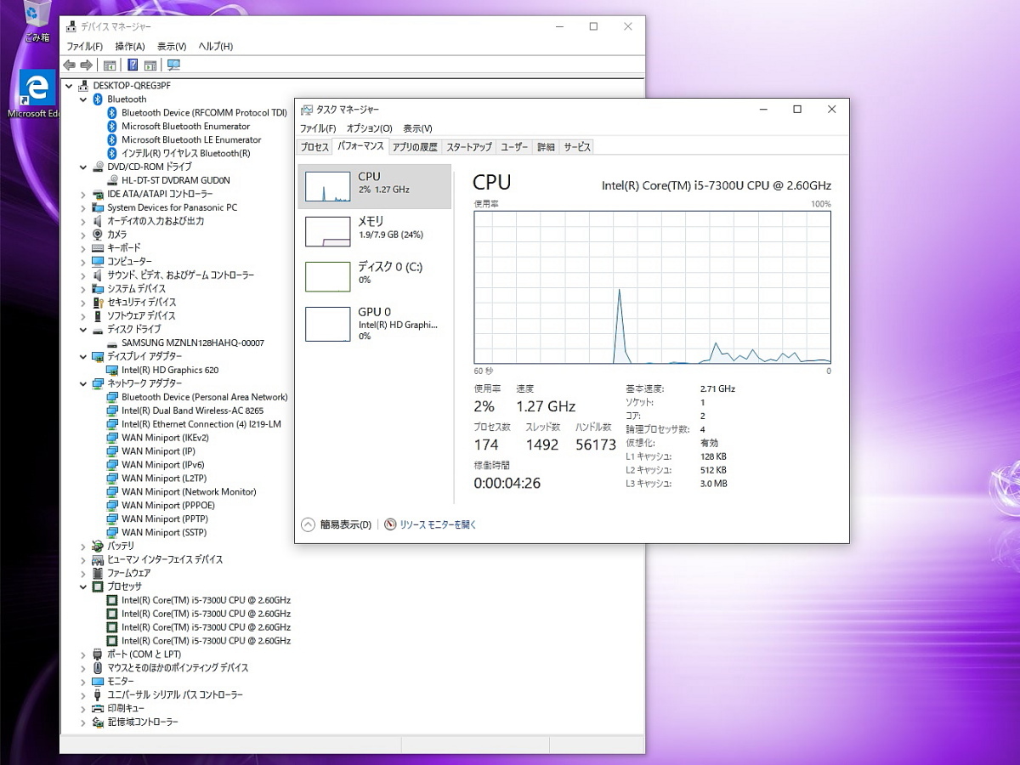The width and height of the screenshot is (1020, 765).
Task: Expand the サウンド、ビデオ、およびゲーム コントローラー category
Action: [83, 275]
